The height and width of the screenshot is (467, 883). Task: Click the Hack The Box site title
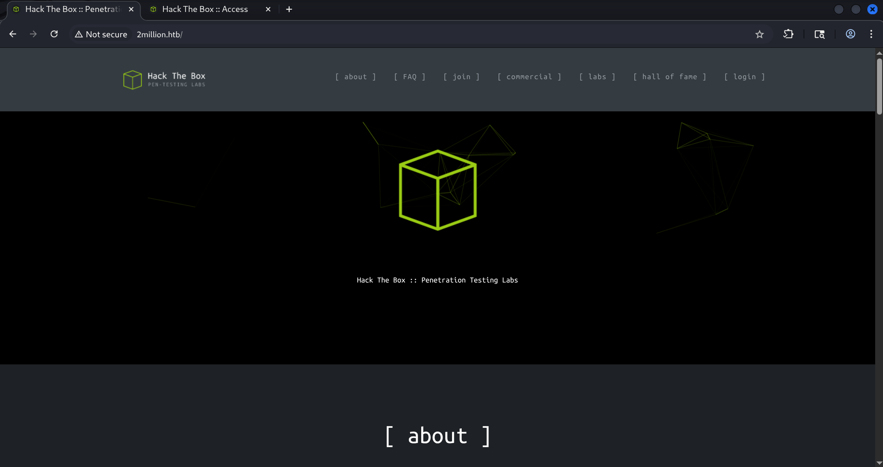point(176,76)
